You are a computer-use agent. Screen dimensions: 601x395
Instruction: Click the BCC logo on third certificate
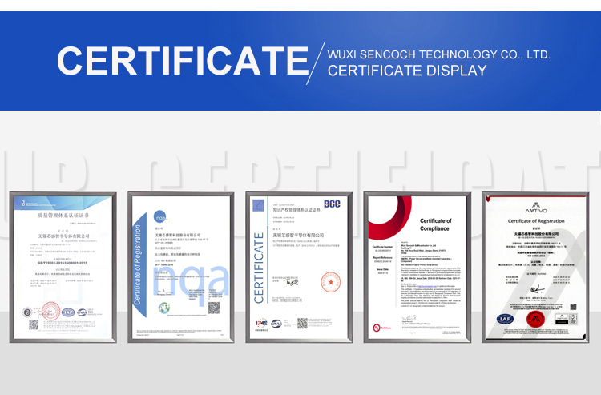[332, 204]
